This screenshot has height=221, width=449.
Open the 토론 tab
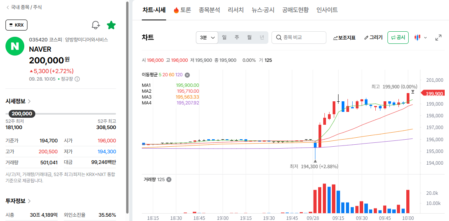[183, 10]
